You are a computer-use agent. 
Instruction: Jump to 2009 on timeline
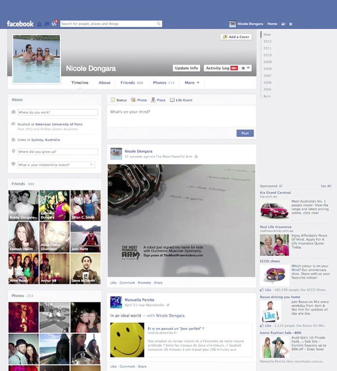[x=267, y=62]
